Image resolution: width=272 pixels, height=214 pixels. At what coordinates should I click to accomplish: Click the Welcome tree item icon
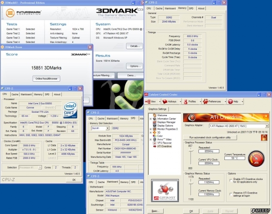(155, 115)
